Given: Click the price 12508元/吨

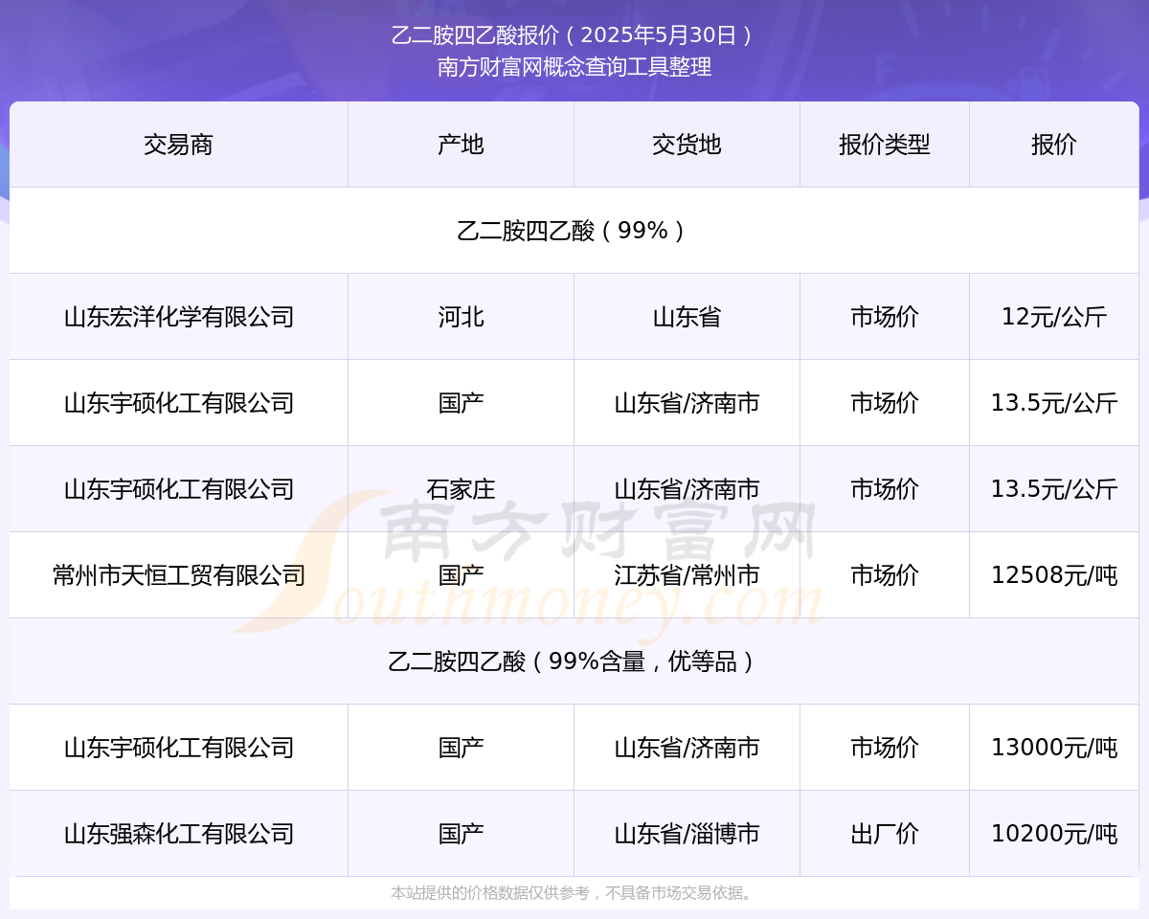Looking at the screenshot, I should pyautogui.click(x=1054, y=575).
